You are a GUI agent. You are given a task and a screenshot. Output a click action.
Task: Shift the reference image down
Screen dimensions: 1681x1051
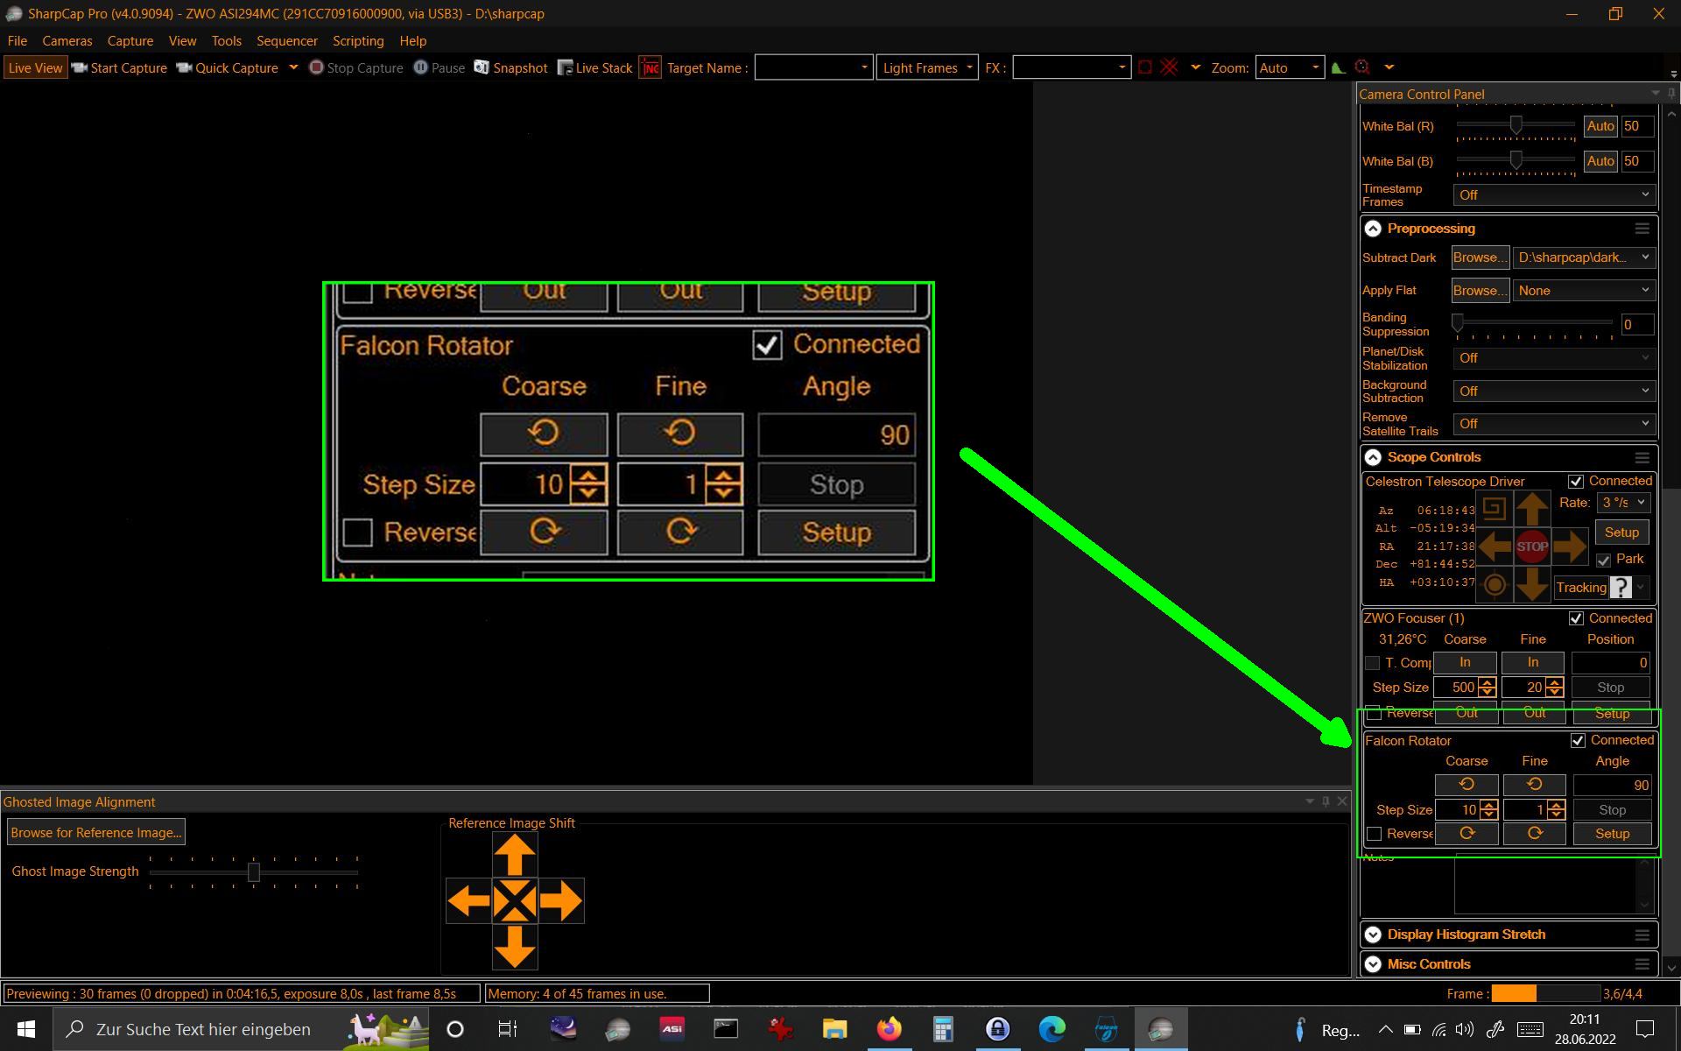[x=515, y=947]
